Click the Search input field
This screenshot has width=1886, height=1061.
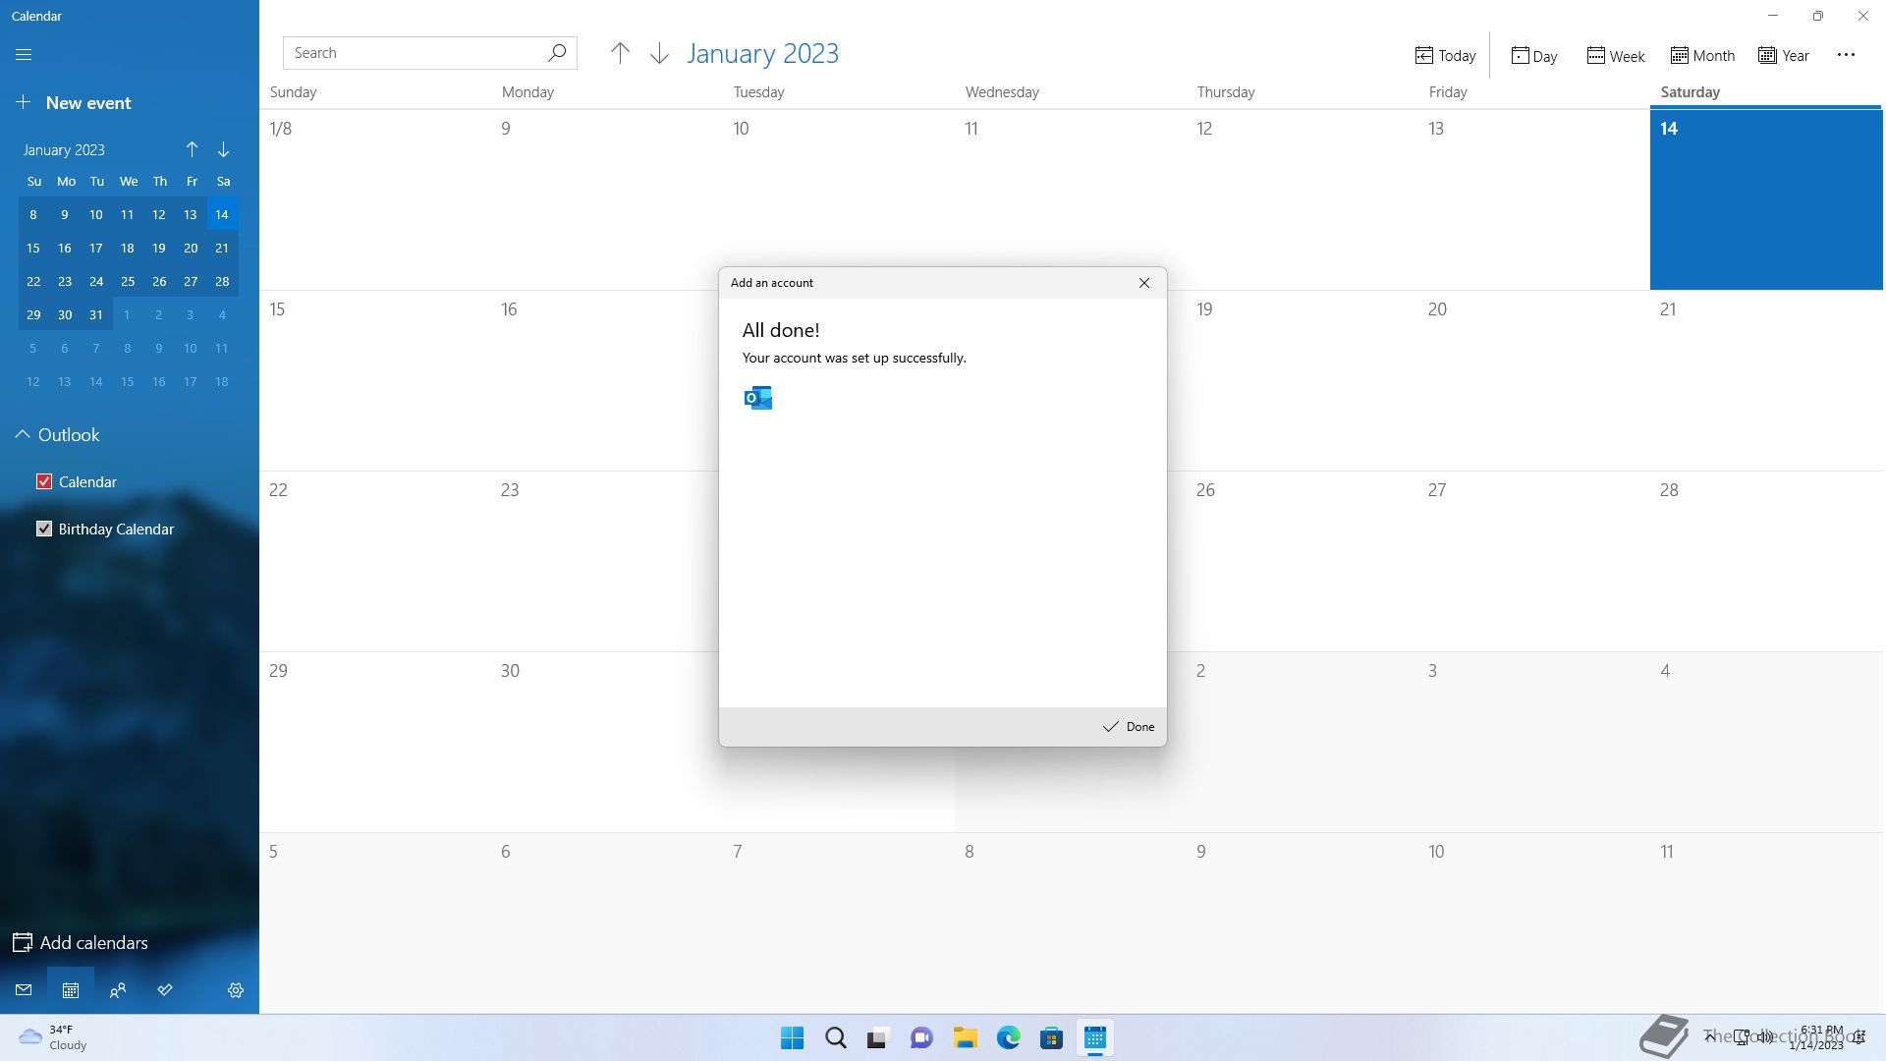coord(413,53)
